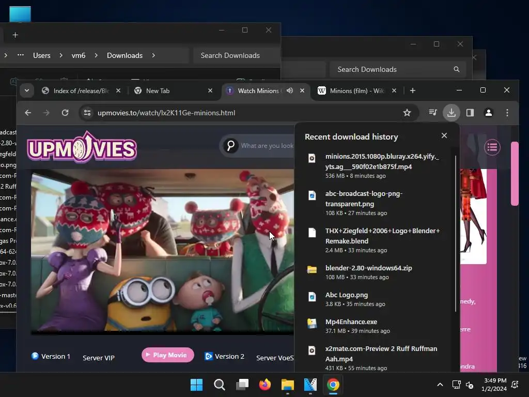The width and height of the screenshot is (529, 397).
Task: Close Minions (film) Wikipedia tab
Action: coord(394,90)
